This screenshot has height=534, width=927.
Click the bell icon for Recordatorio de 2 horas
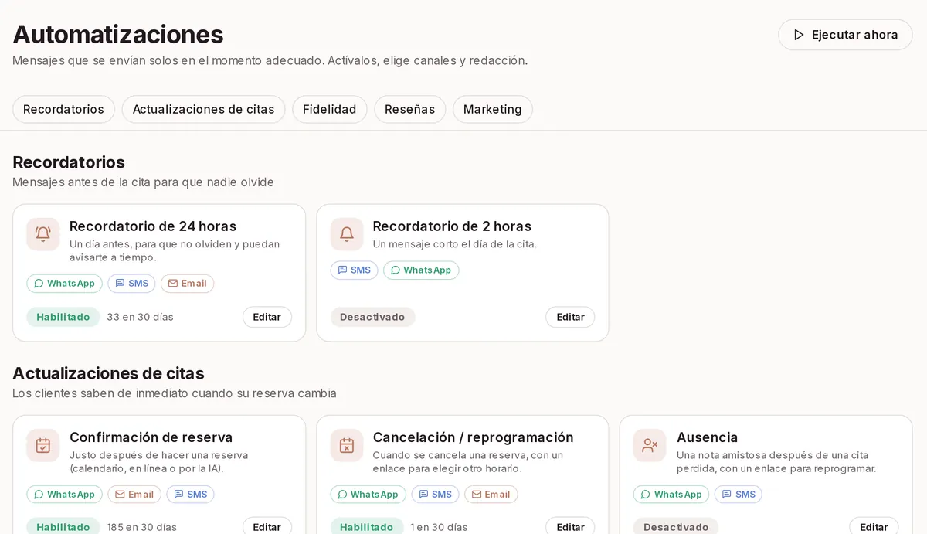tap(347, 234)
